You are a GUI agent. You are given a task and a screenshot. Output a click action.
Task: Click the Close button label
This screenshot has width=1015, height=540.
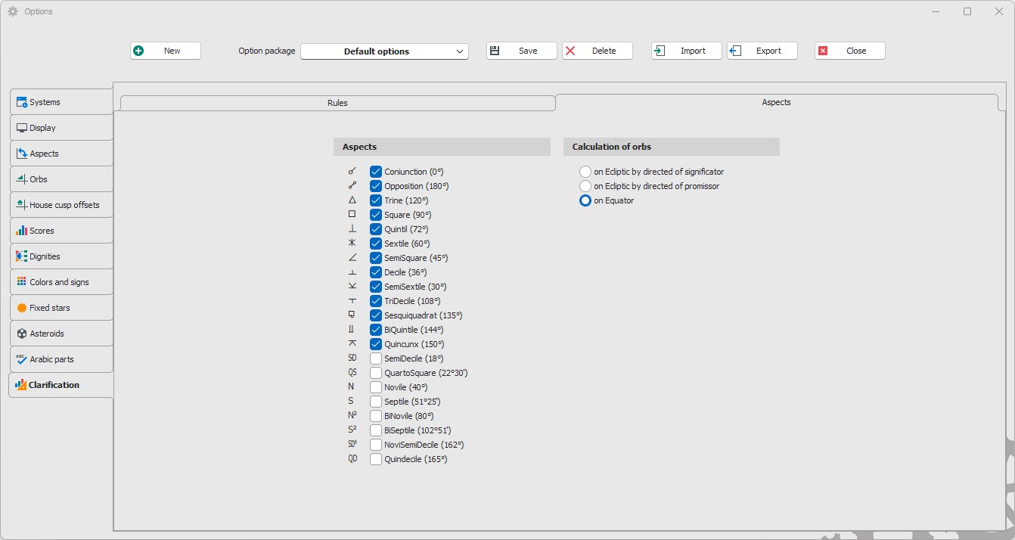pos(856,51)
